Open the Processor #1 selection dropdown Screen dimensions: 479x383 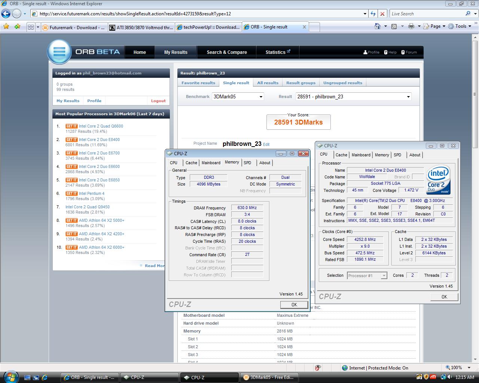click(x=367, y=276)
